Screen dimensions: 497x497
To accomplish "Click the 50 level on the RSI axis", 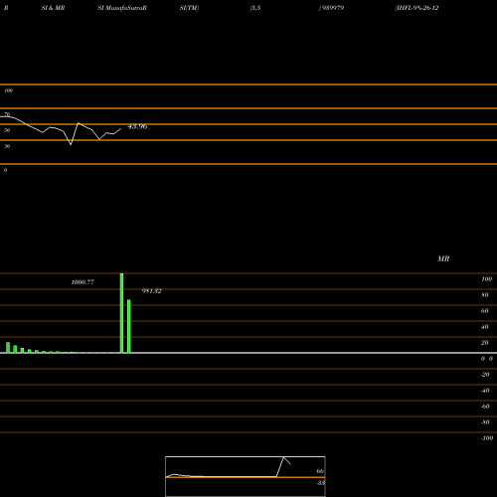I will (x=7, y=130).
